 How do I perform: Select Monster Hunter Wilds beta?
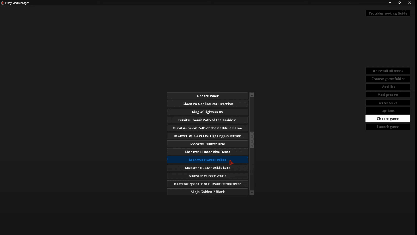click(207, 168)
